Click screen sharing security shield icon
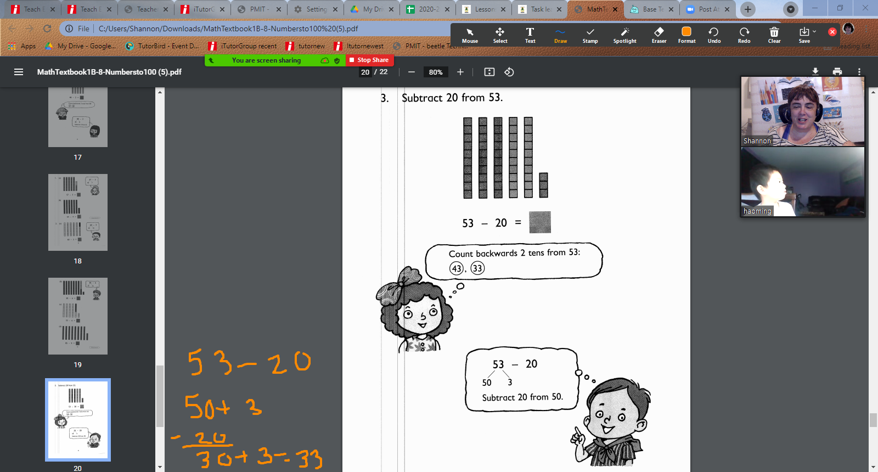Viewport: 878px width, 472px height. [337, 60]
